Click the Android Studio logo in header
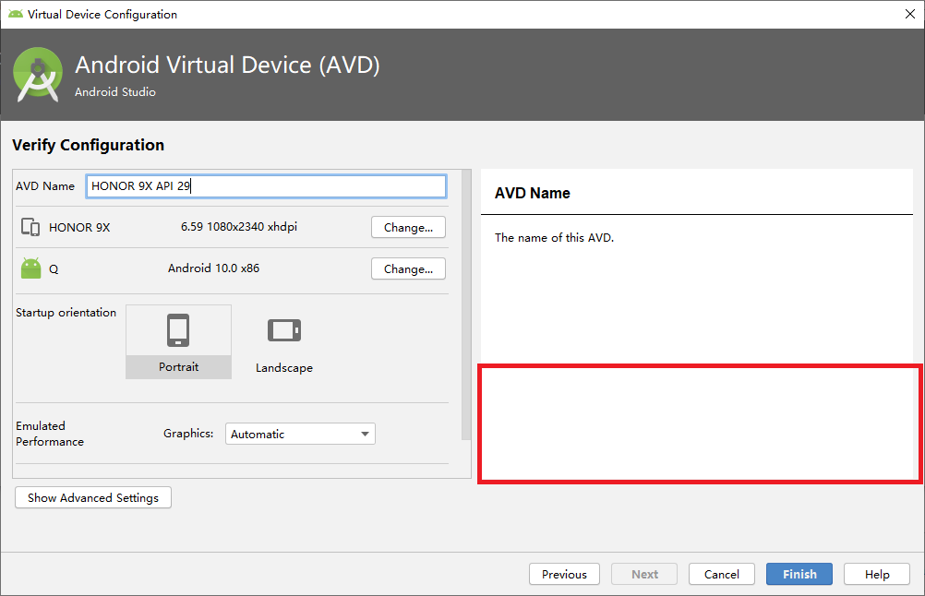 coord(38,75)
